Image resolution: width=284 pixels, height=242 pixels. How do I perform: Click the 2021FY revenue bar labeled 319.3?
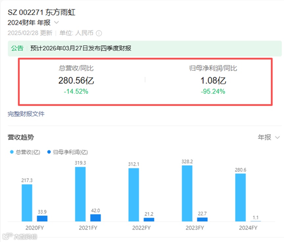tap(80, 194)
